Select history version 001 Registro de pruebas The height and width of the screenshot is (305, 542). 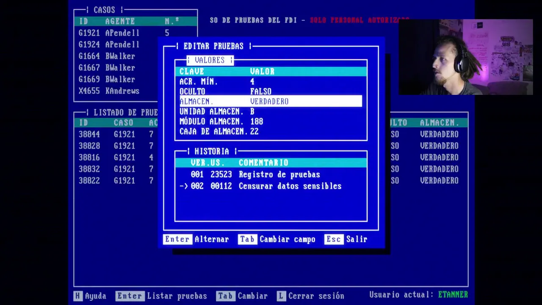pos(271,175)
